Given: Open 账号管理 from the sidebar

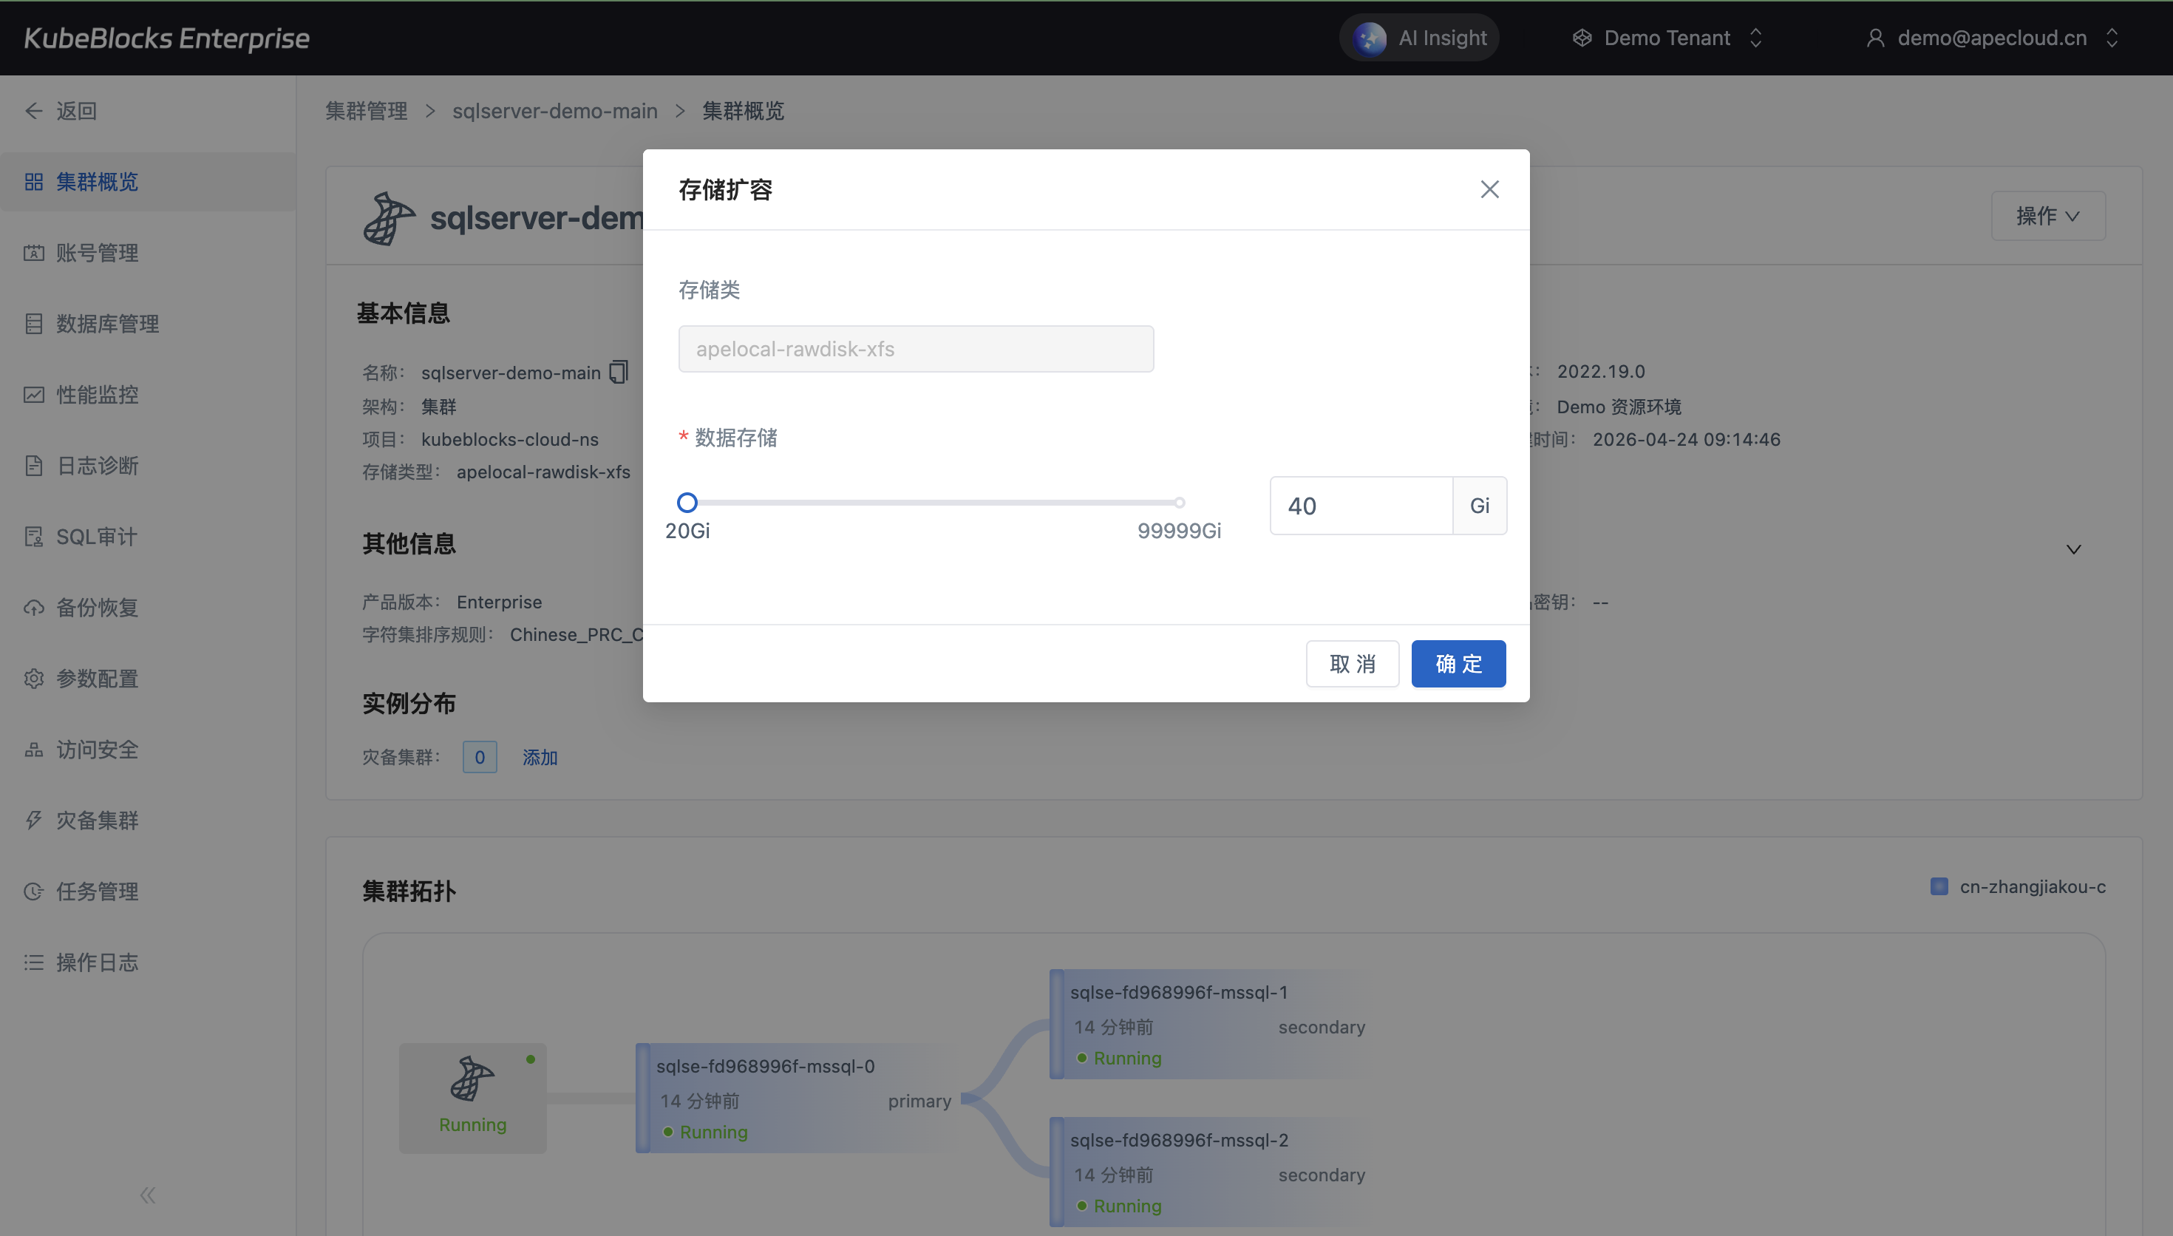Looking at the screenshot, I should point(97,253).
